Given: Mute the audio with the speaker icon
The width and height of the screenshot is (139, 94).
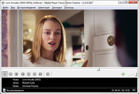Looking at the screenshot, I should [123, 74].
